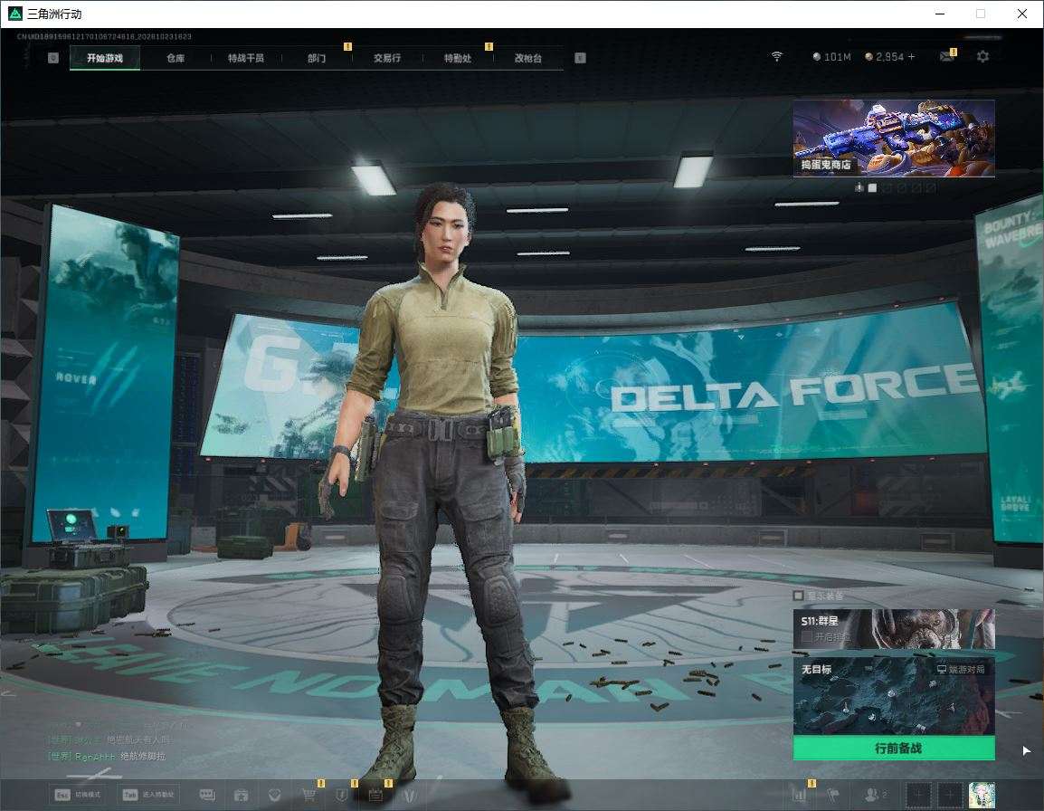Screen dimensions: 1044x811
Task: Toggle the 显示装备 checkbox
Action: tap(798, 595)
